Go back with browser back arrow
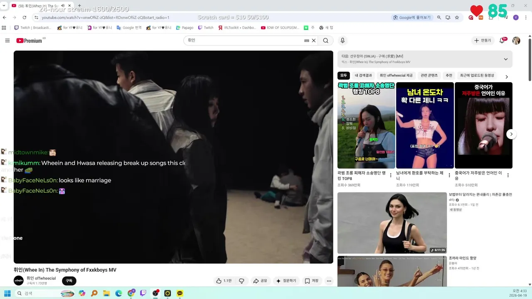Viewport: 532px width, 299px height. point(5,17)
